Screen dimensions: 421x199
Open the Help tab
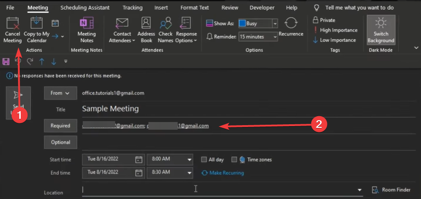pyautogui.click(x=291, y=8)
